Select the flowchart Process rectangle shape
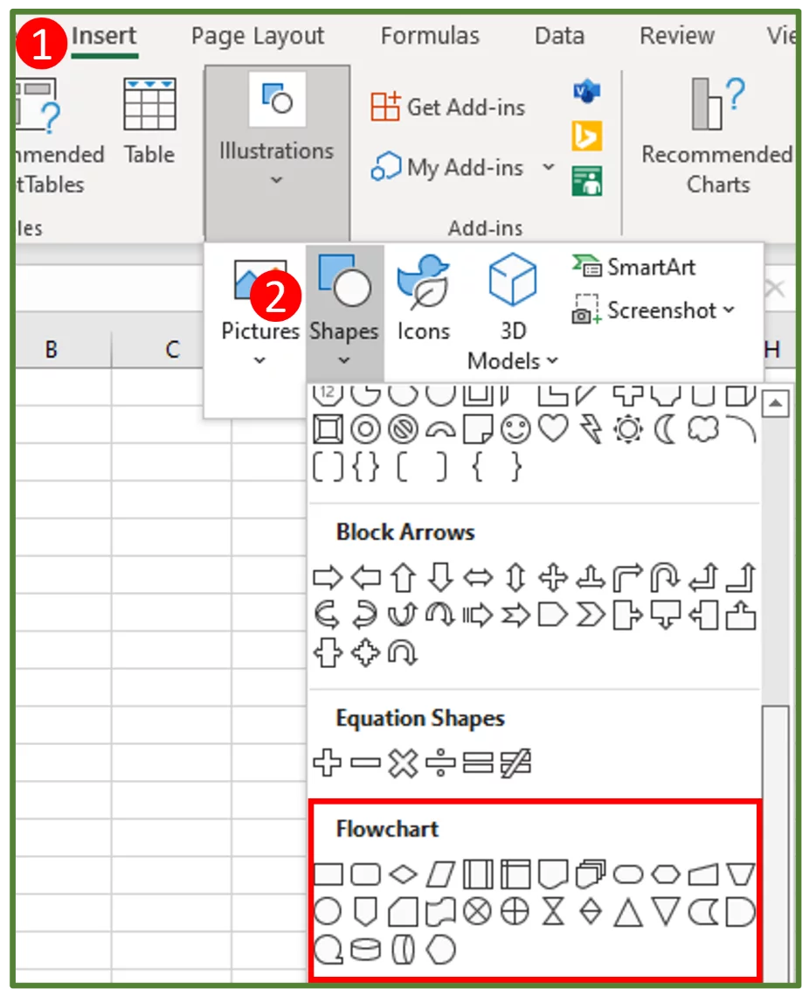 pyautogui.click(x=328, y=873)
